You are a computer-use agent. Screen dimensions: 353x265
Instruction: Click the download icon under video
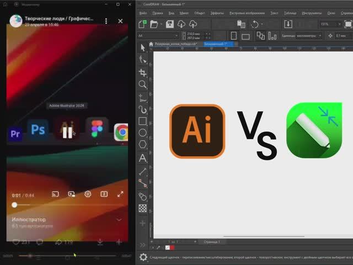[x=100, y=242]
